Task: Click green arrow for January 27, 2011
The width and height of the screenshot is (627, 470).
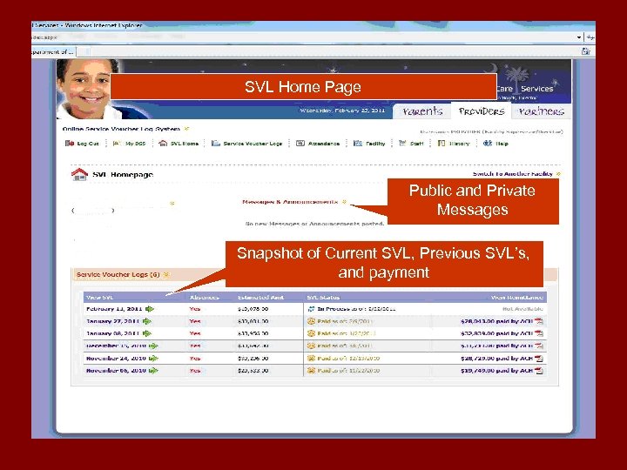Action: 147,321
